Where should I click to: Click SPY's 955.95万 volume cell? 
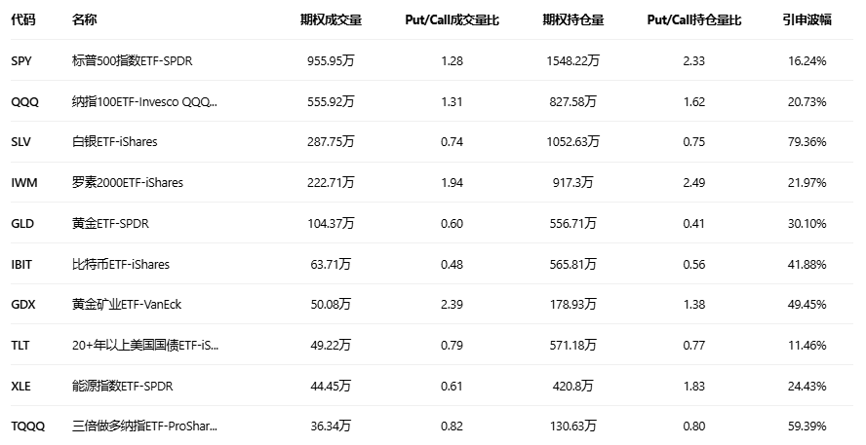click(328, 61)
